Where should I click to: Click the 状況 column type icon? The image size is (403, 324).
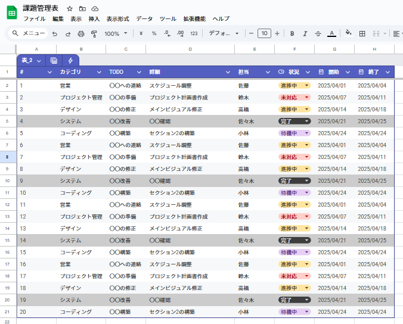tap(281, 72)
